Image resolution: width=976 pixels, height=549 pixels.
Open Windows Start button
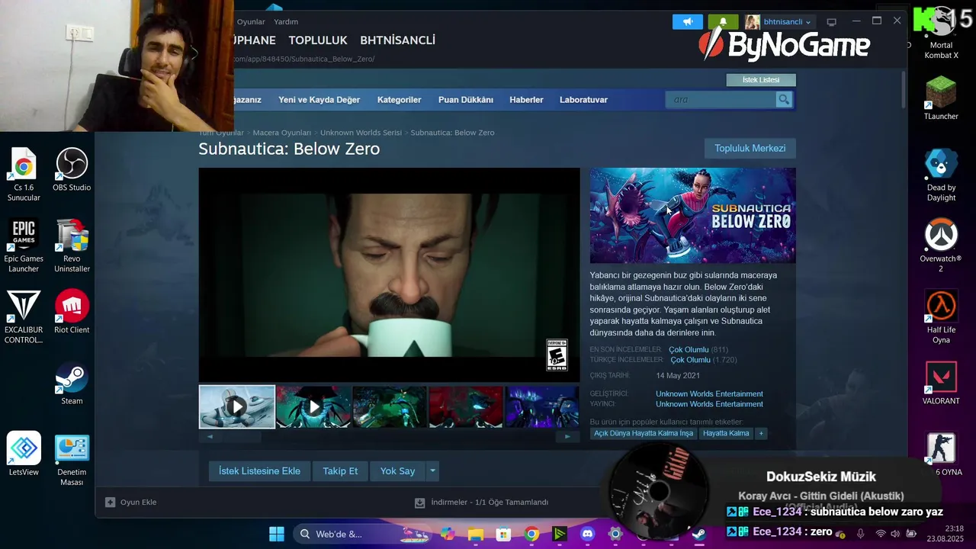coord(277,534)
